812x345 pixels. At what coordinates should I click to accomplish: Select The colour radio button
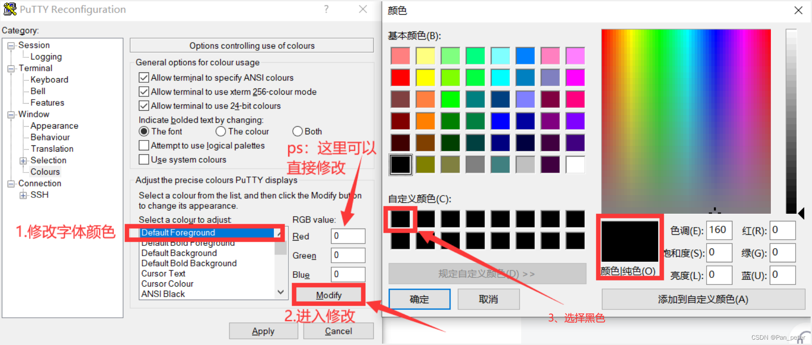pyautogui.click(x=221, y=132)
